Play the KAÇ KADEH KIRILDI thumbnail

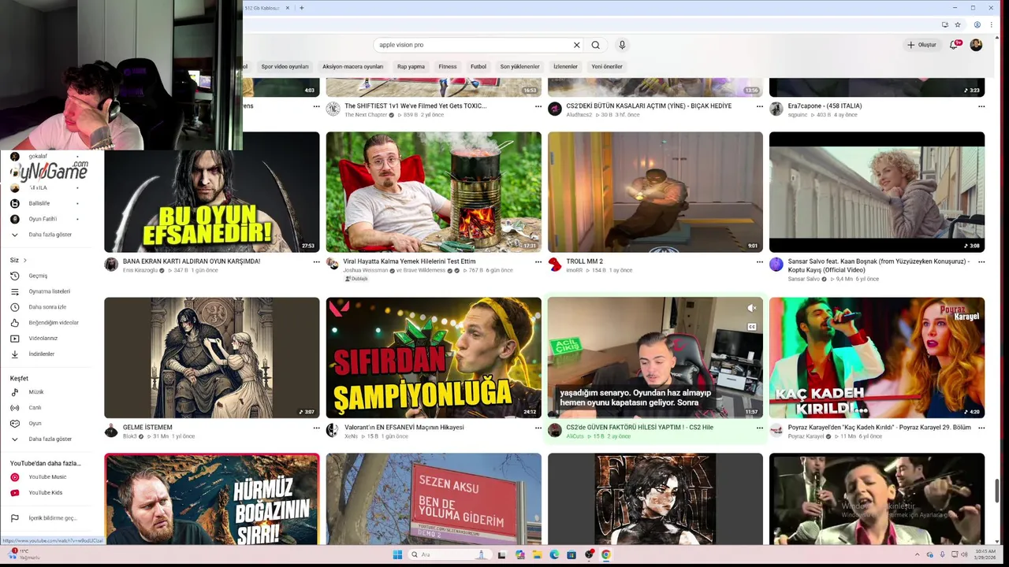click(877, 358)
